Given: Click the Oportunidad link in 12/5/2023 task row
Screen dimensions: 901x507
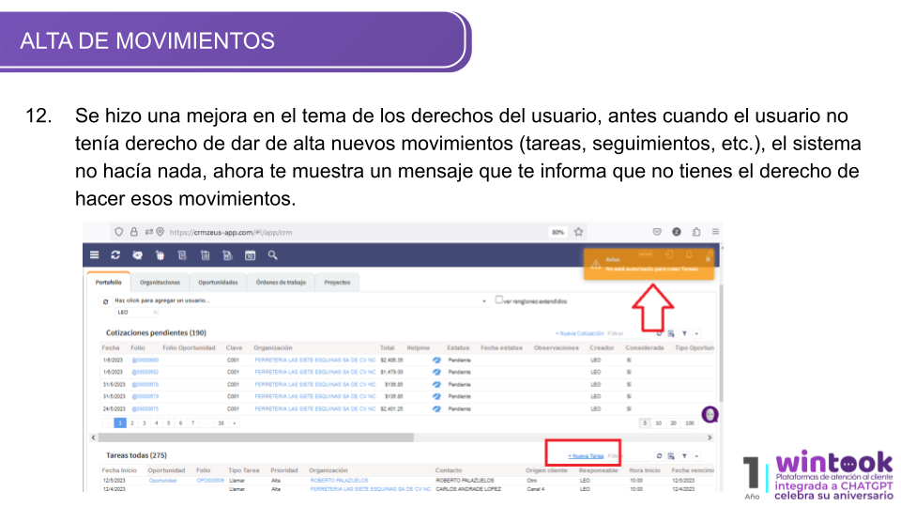Looking at the screenshot, I should click(162, 480).
